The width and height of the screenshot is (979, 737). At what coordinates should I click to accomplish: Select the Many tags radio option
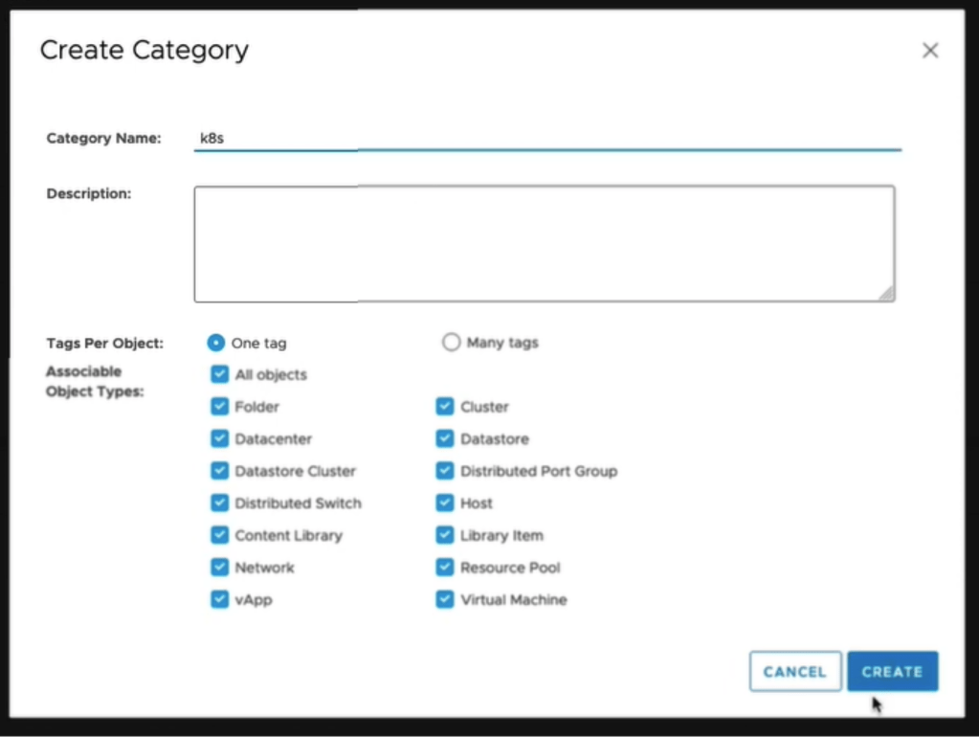[452, 343]
